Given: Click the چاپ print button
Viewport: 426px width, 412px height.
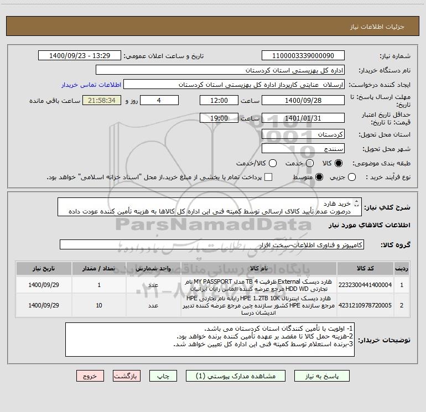Looking at the screenshot, I should point(163,376).
